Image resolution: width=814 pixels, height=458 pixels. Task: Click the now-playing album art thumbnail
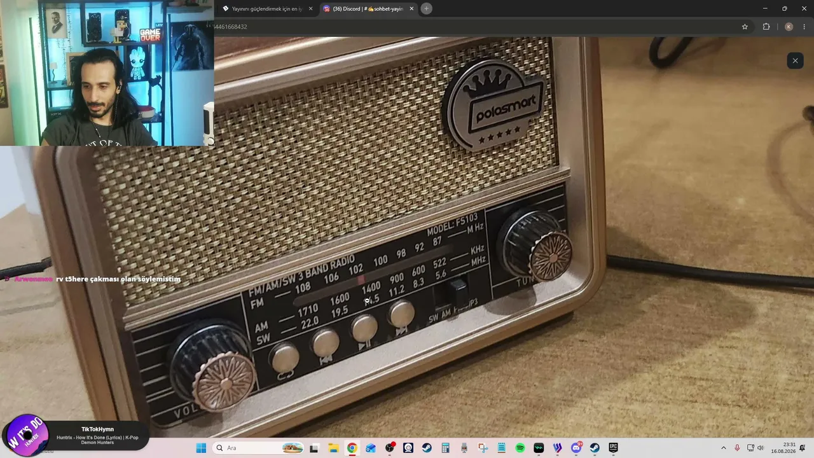click(x=27, y=436)
